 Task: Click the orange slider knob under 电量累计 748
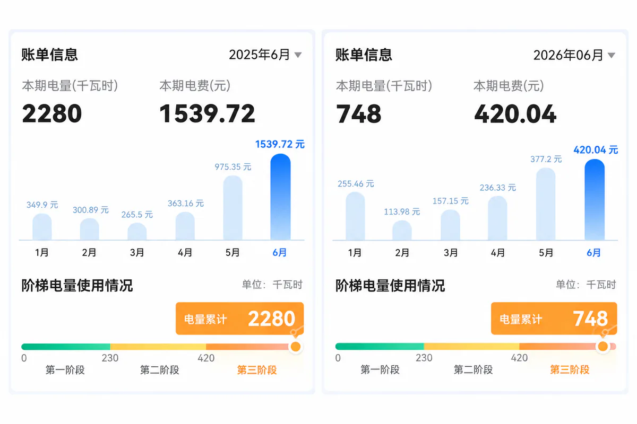click(x=602, y=347)
